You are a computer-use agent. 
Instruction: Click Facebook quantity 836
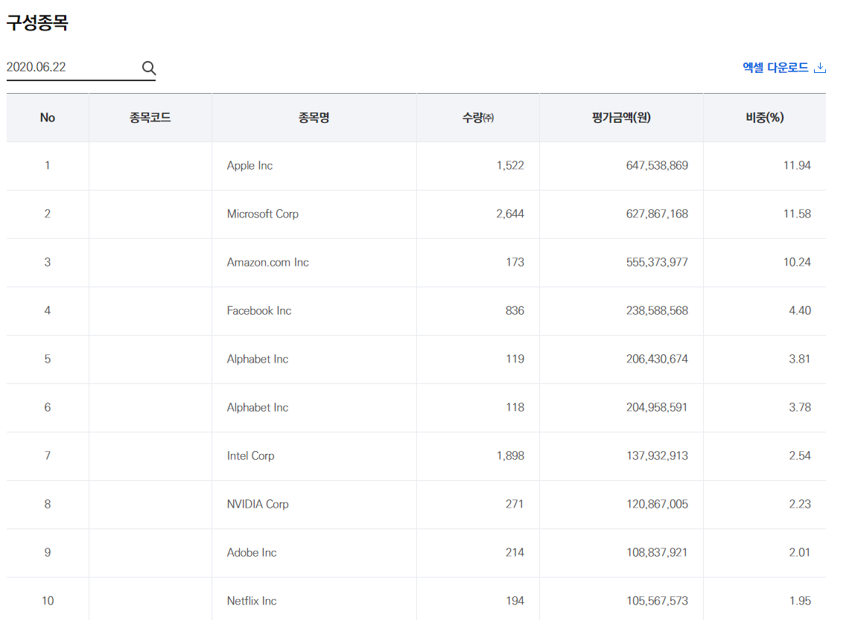515,310
